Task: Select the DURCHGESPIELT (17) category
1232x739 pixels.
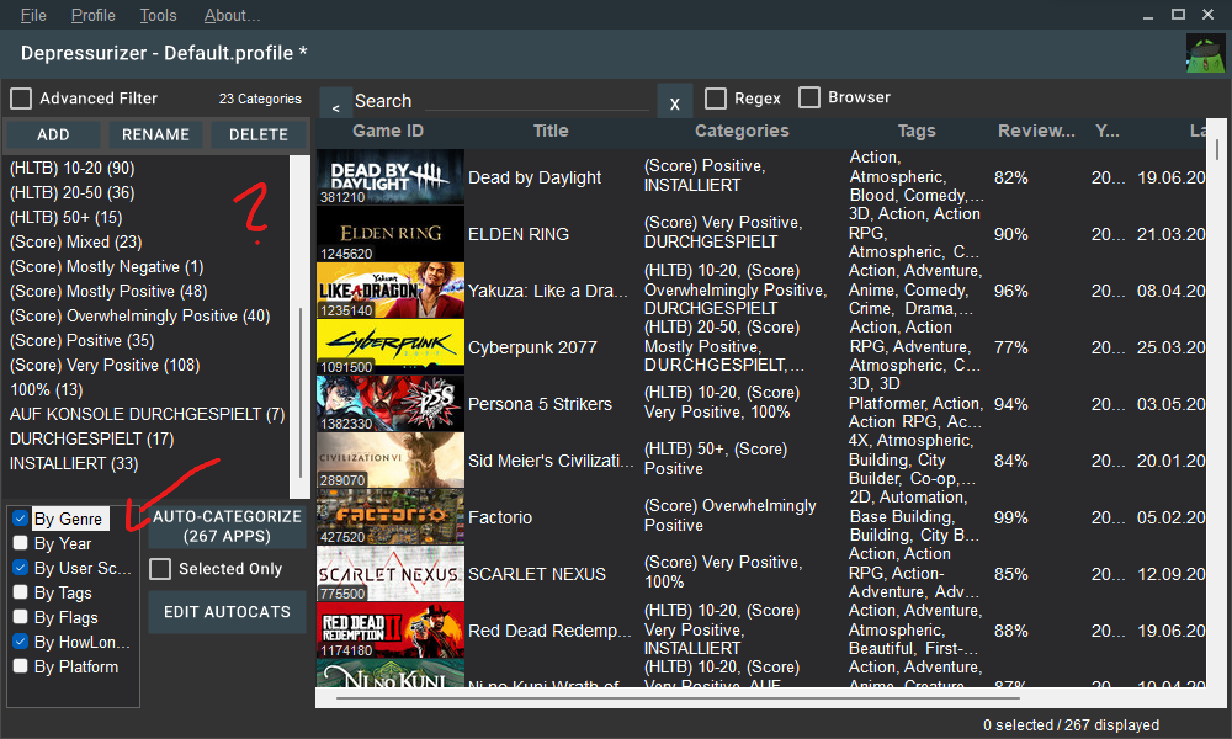Action: pyautogui.click(x=92, y=438)
